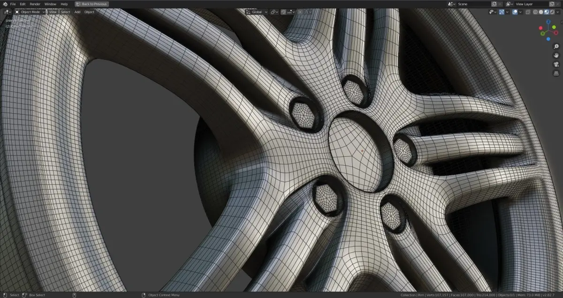Image resolution: width=563 pixels, height=298 pixels.
Task: Toggle viewport gizmos display
Action: click(x=502, y=12)
